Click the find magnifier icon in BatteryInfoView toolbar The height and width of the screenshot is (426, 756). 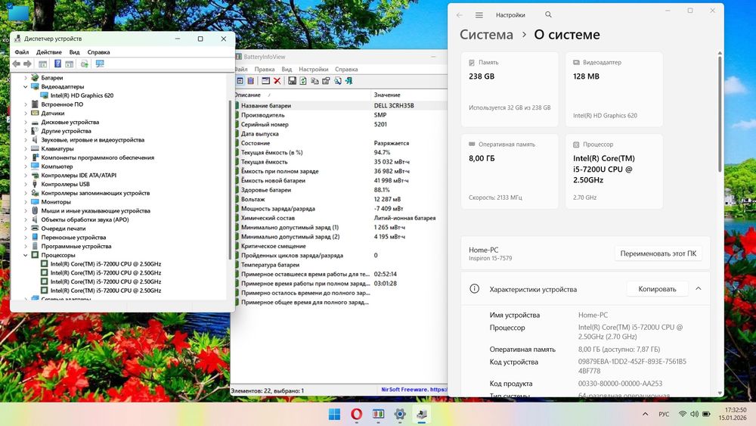point(337,80)
